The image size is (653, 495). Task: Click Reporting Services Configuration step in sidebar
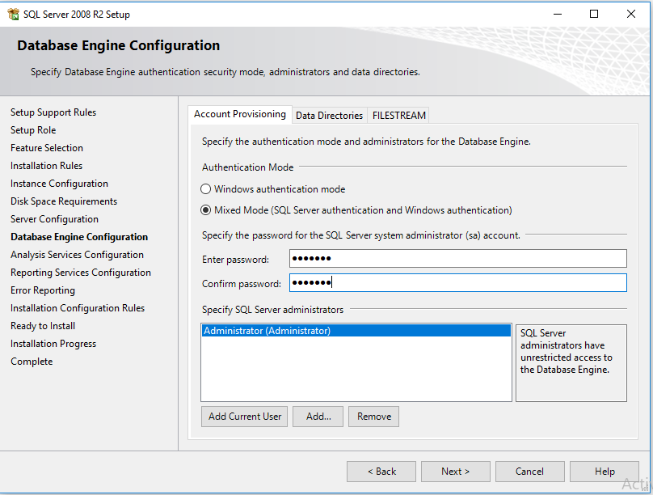[x=81, y=273]
